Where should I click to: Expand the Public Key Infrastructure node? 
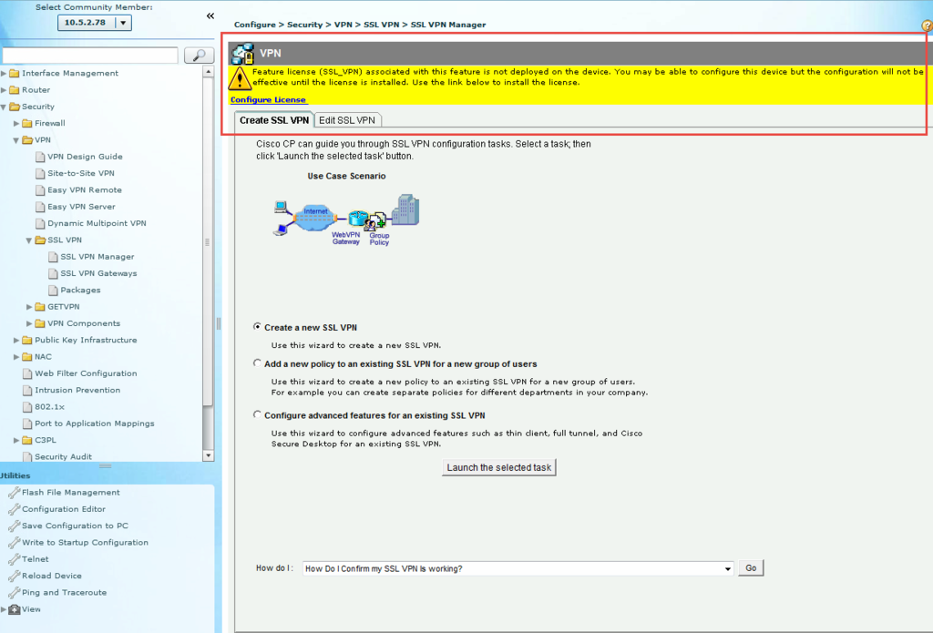[16, 340]
